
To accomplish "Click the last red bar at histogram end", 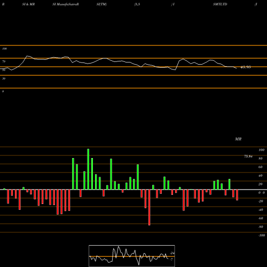I will coord(237,195).
